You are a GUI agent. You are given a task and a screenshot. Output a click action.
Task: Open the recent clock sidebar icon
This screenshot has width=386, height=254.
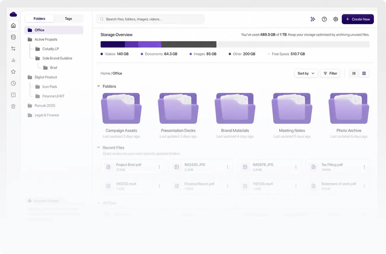tap(13, 83)
